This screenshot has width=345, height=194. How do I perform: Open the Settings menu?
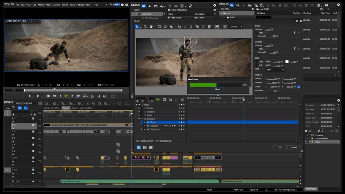(80, 5)
